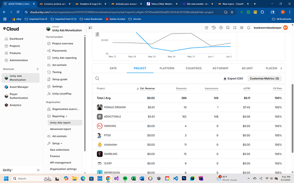Viewport: 294px width, 183px height.
Task: Click the Windows taskbar Search box
Action: coord(32,178)
